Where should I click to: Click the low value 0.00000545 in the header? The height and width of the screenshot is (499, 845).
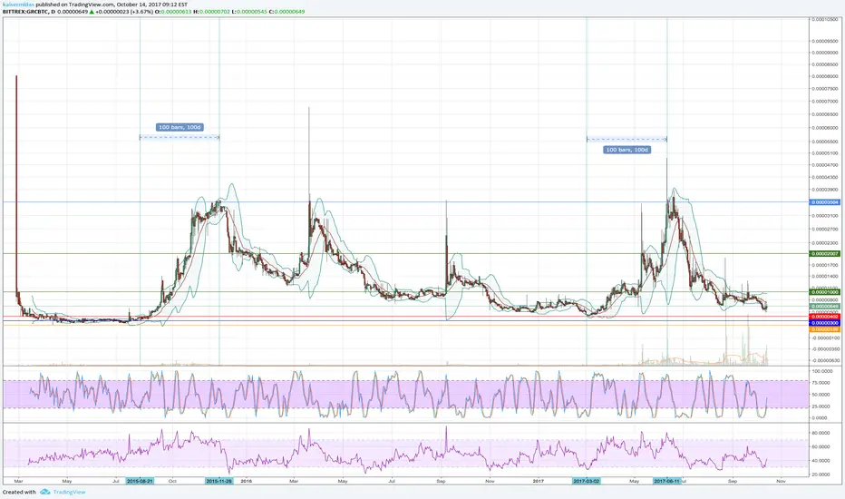[251, 11]
